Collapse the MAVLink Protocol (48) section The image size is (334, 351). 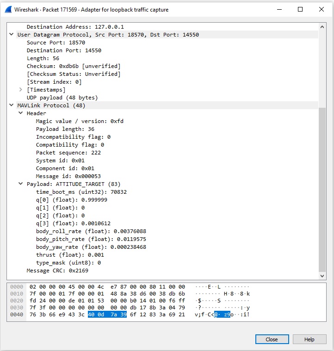(x=12, y=105)
